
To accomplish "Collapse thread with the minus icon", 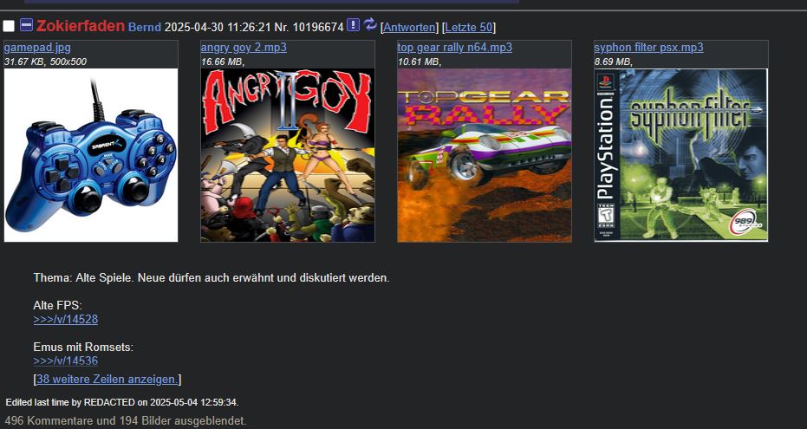I will click(x=26, y=24).
